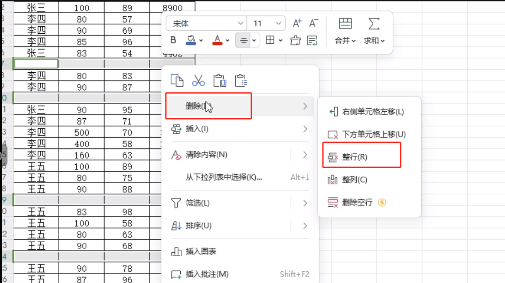Open the 插入(I) insert submenu
The height and width of the screenshot is (283, 505).
pyautogui.click(x=239, y=129)
